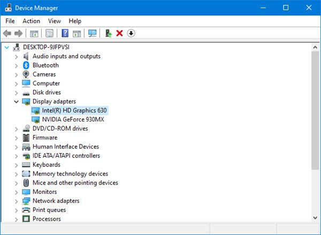Select NVIDIA GeForce 930MX device
This screenshot has width=321, height=235.
point(73,119)
